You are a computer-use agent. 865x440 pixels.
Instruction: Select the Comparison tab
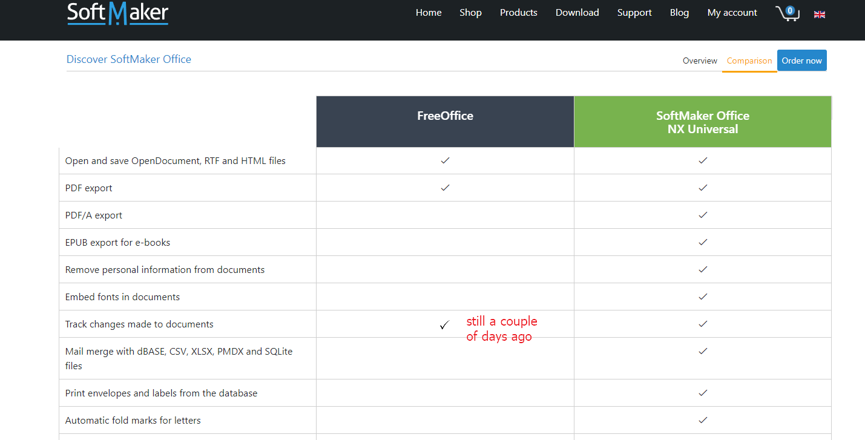point(749,61)
